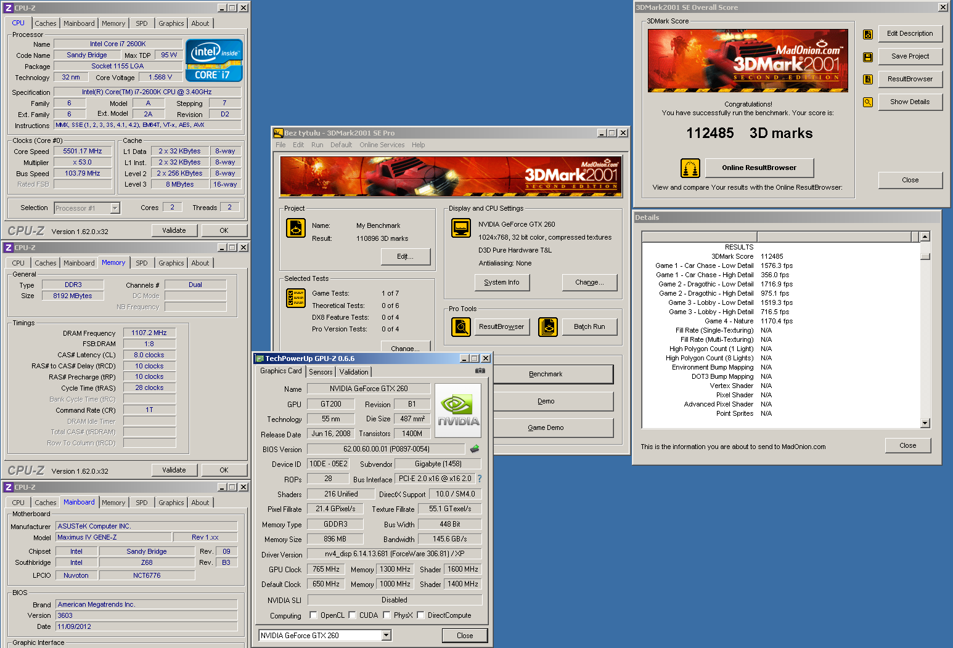Click the Bus Interface question mark icon
The width and height of the screenshot is (953, 648).
(x=479, y=479)
